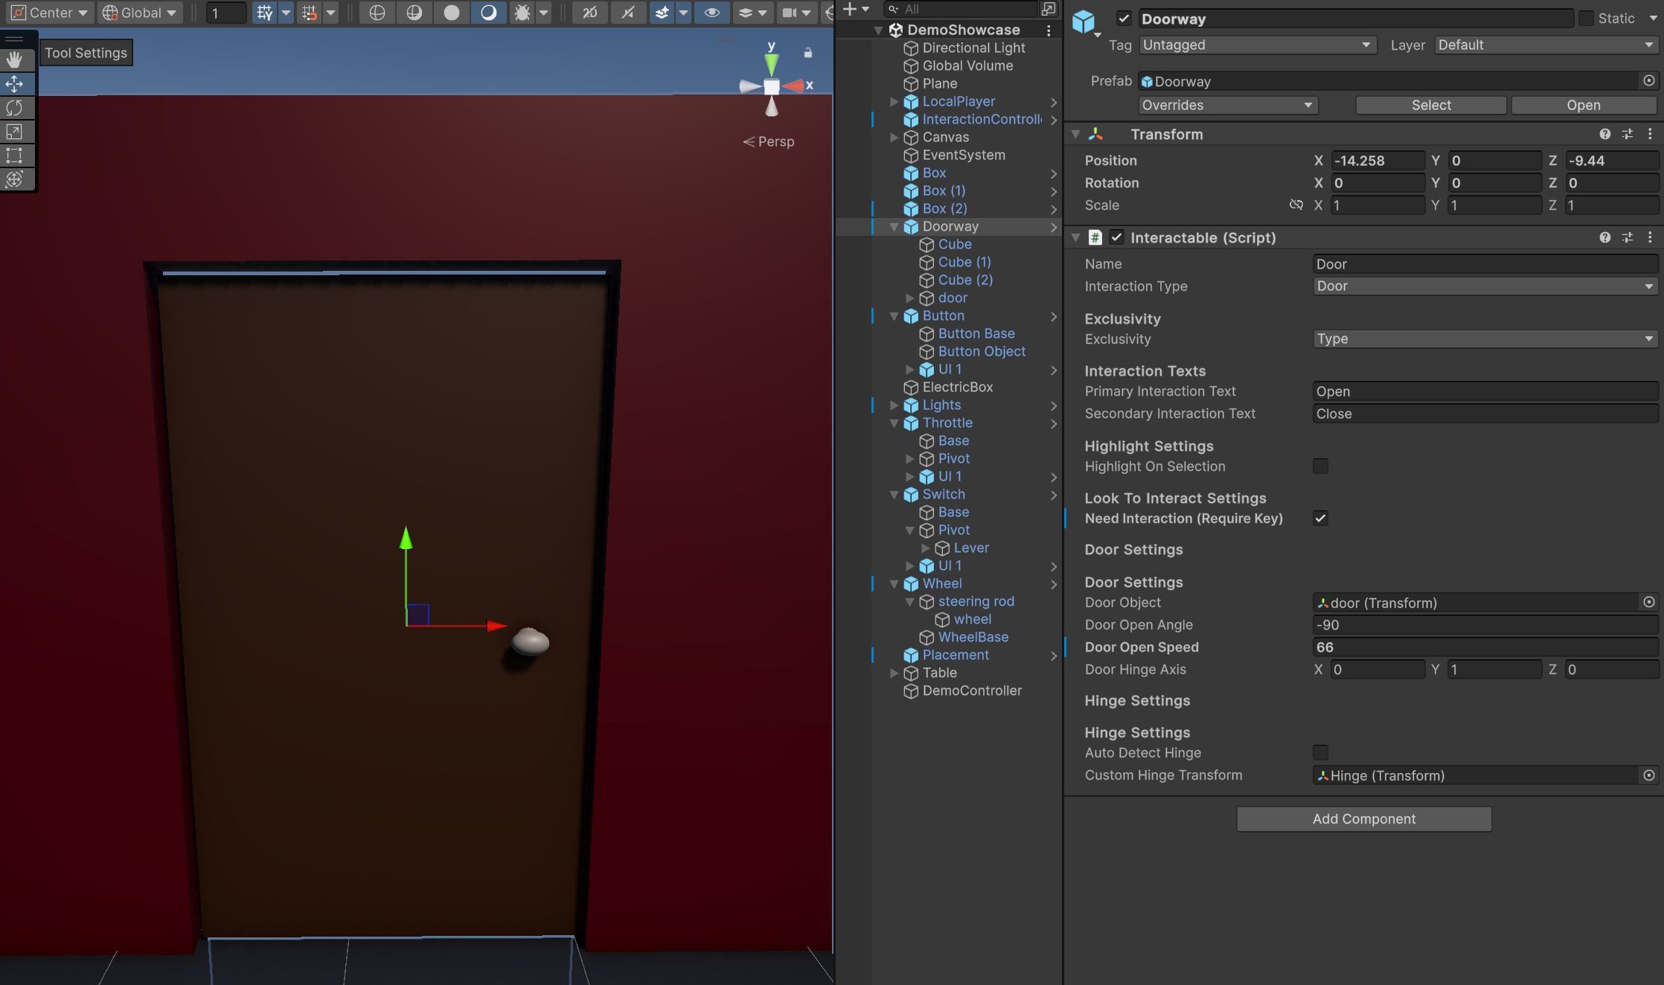Image resolution: width=1664 pixels, height=985 pixels.
Task: Open the Tag Untagged dropdown
Action: coord(1257,45)
